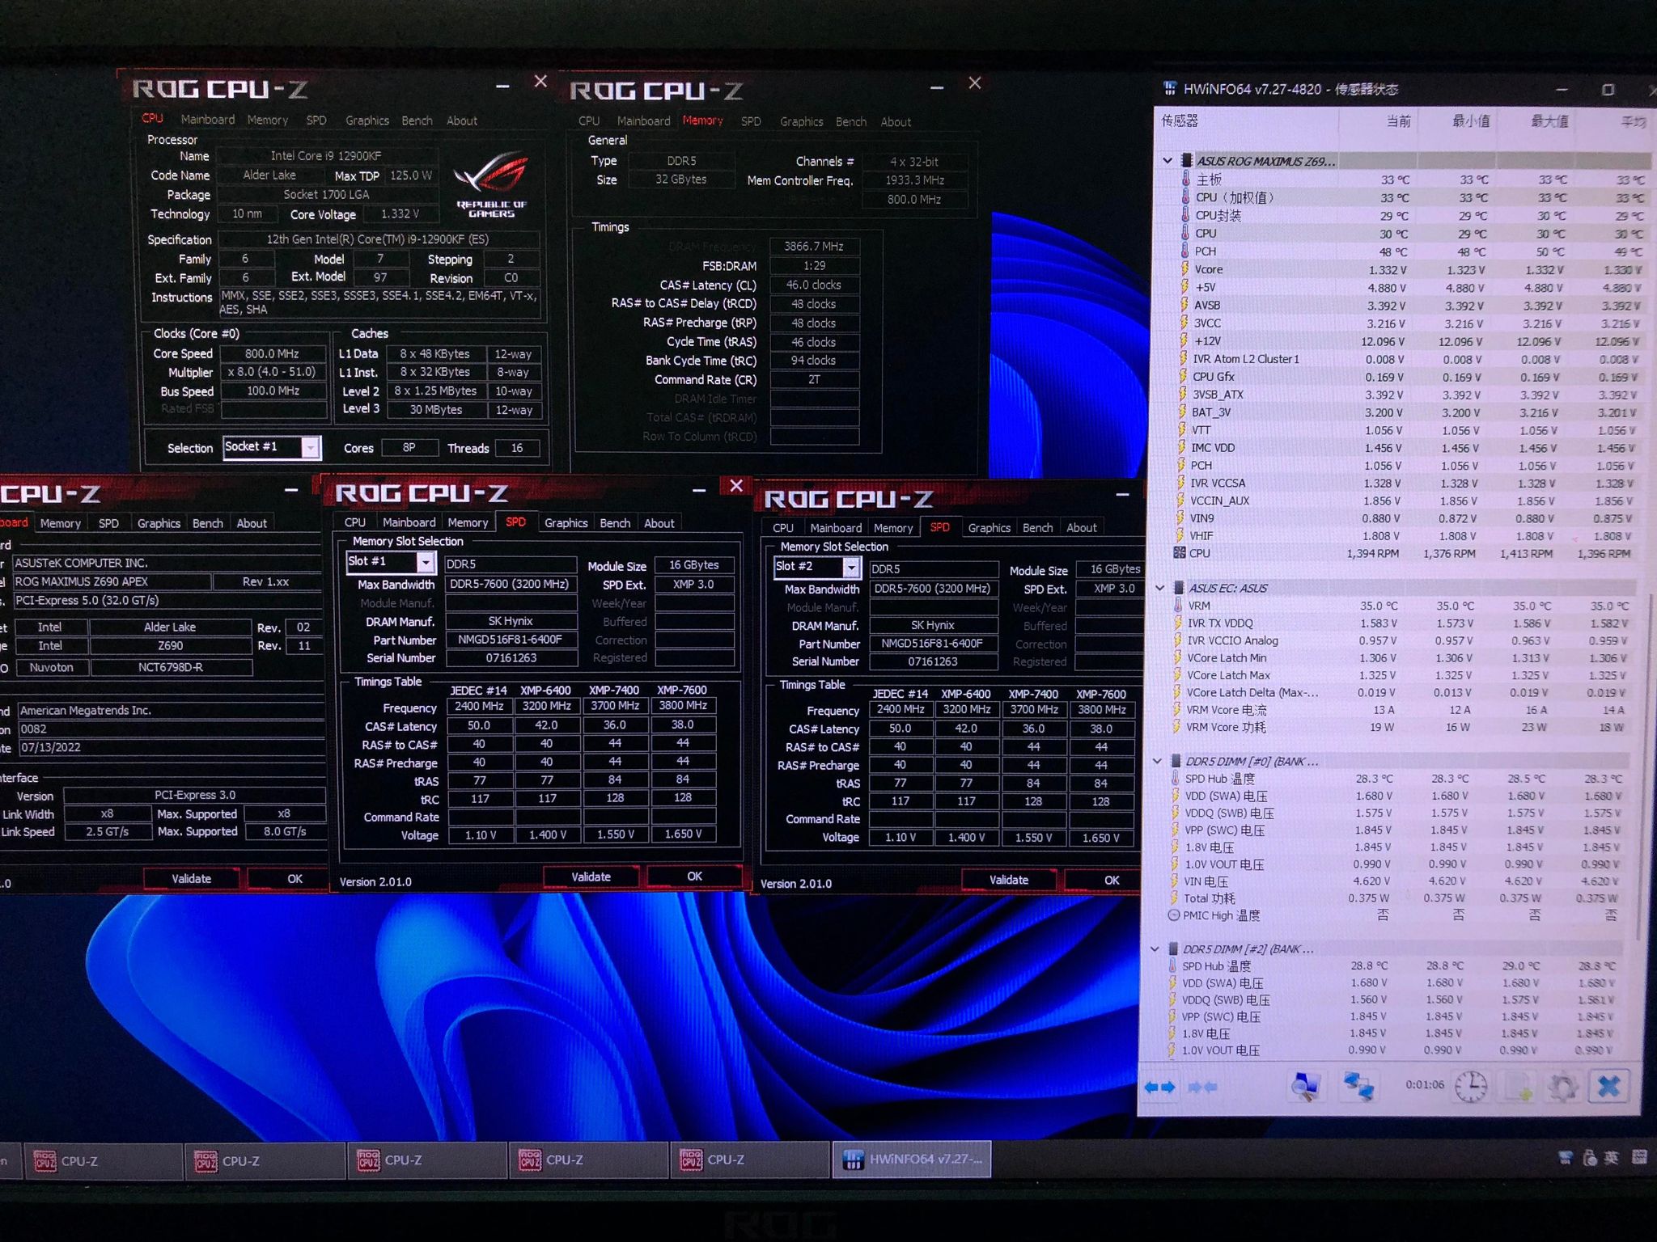This screenshot has height=1242, width=1657.
Task: Open the Mainboard tab in top-left CPU-Z window
Action: click(x=208, y=120)
